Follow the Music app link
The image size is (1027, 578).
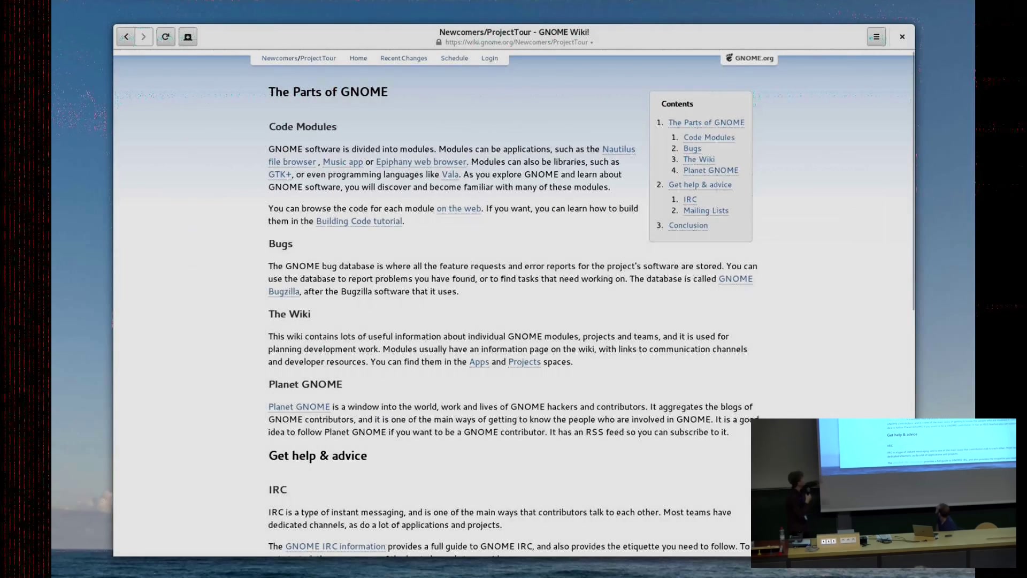[x=343, y=162]
